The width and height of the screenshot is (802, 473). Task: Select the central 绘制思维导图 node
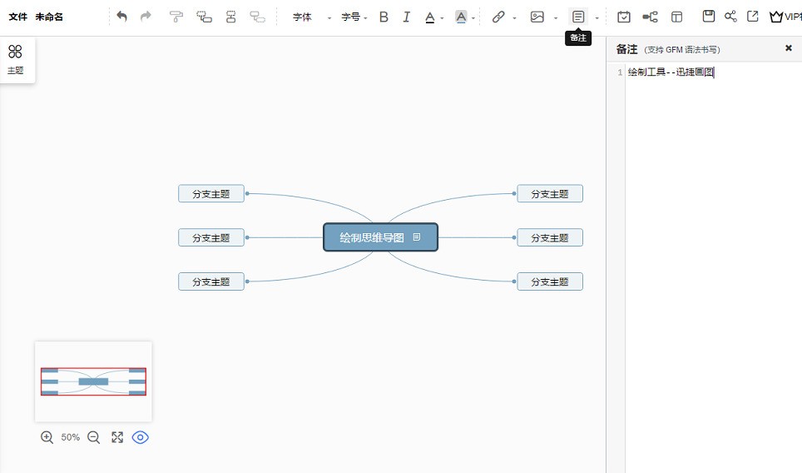pyautogui.click(x=380, y=237)
